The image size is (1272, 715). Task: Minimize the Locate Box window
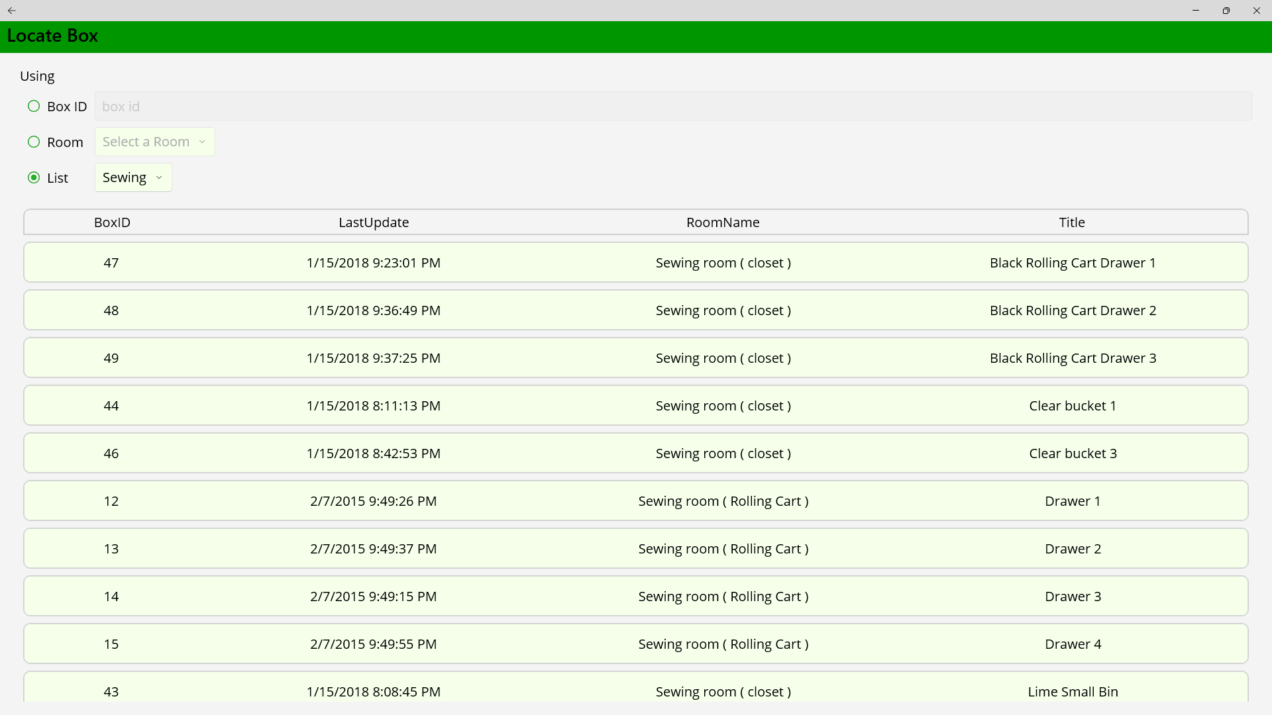pos(1196,11)
